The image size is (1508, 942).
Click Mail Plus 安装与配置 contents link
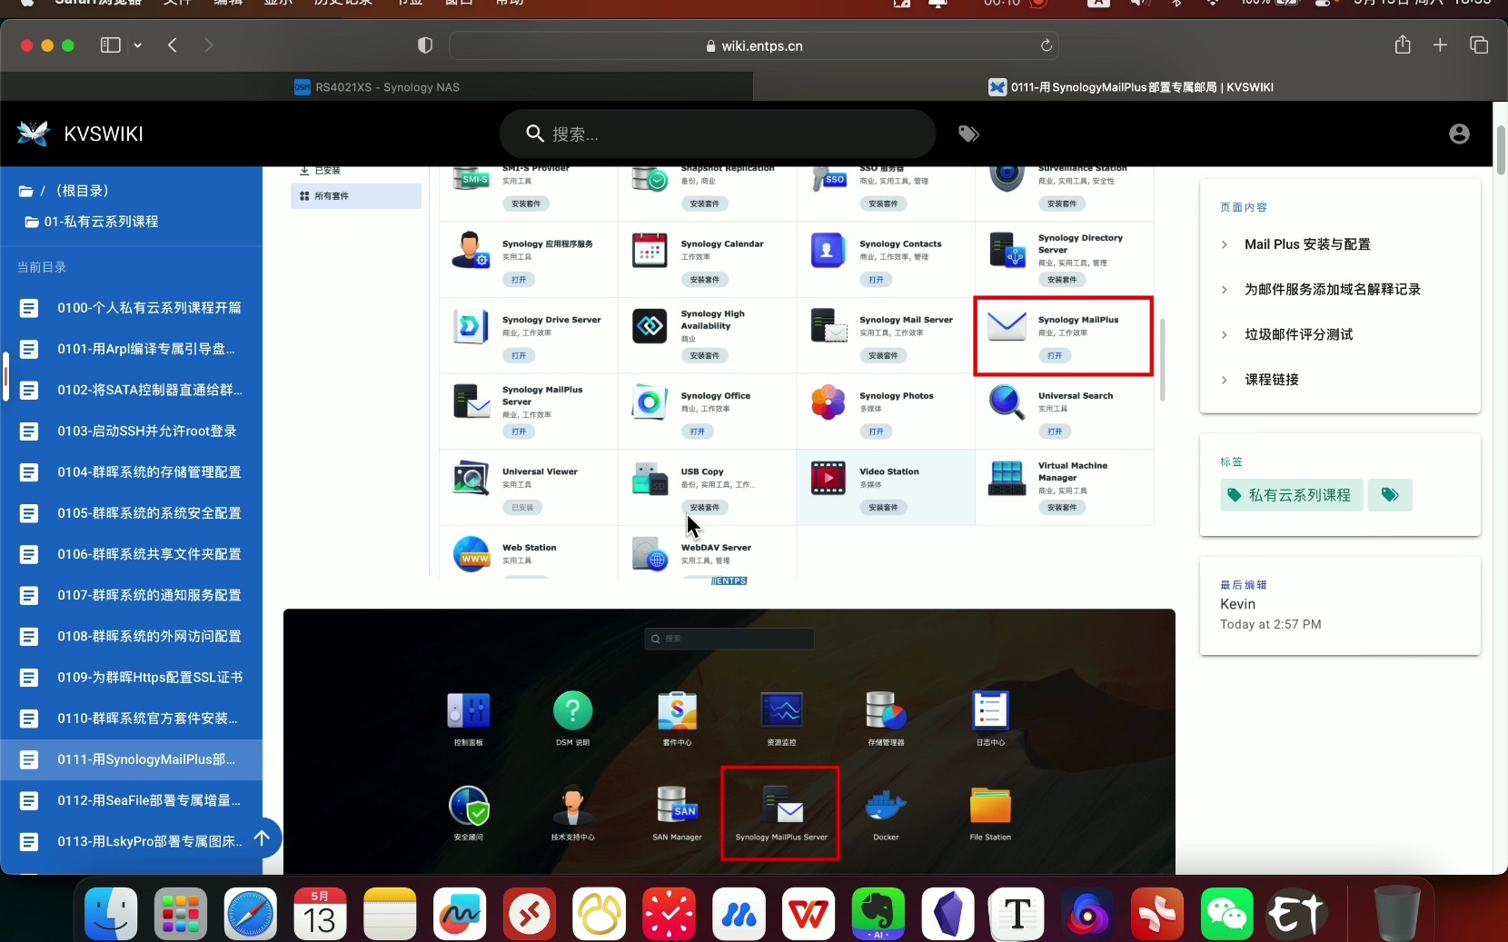1307,244
